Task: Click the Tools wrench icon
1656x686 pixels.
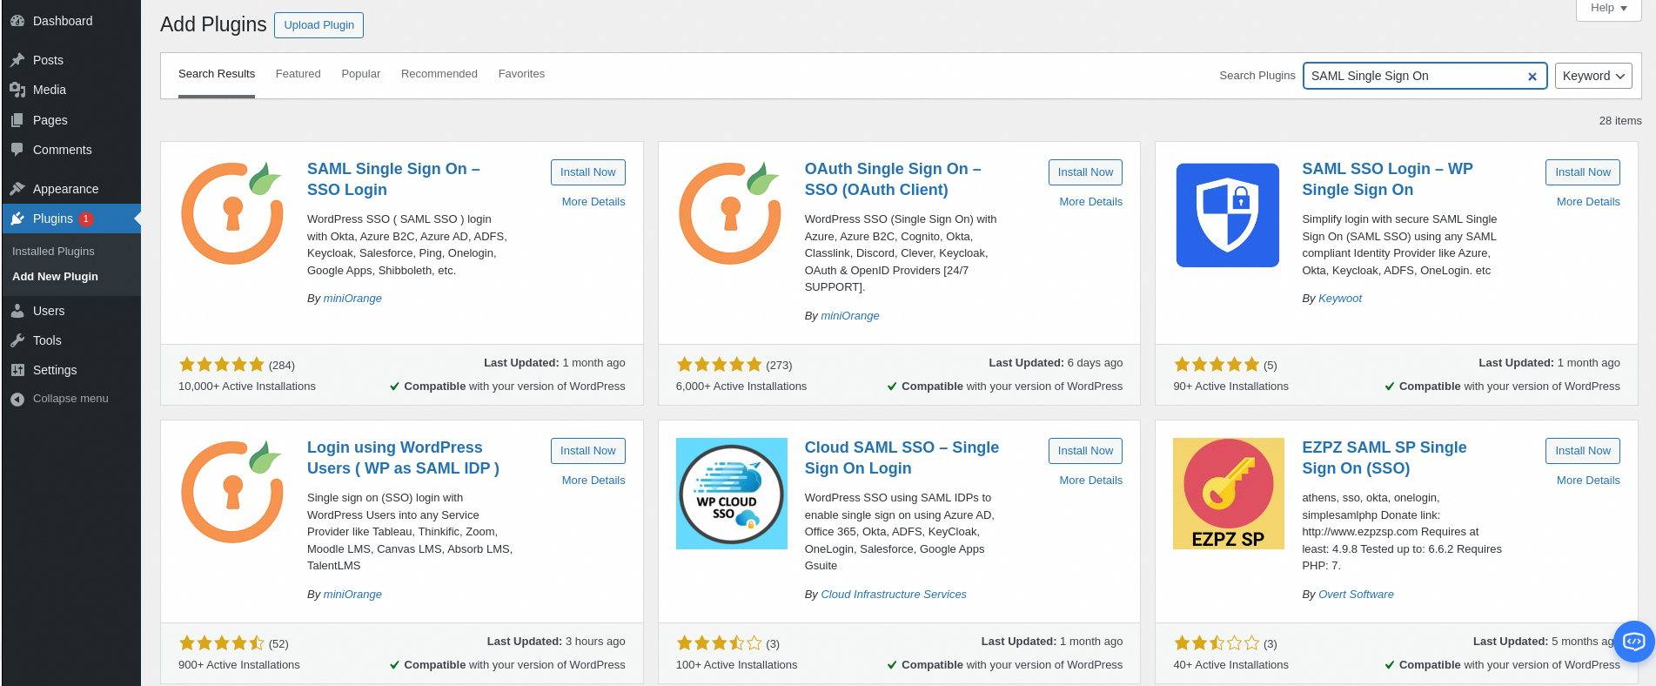Action: (17, 340)
